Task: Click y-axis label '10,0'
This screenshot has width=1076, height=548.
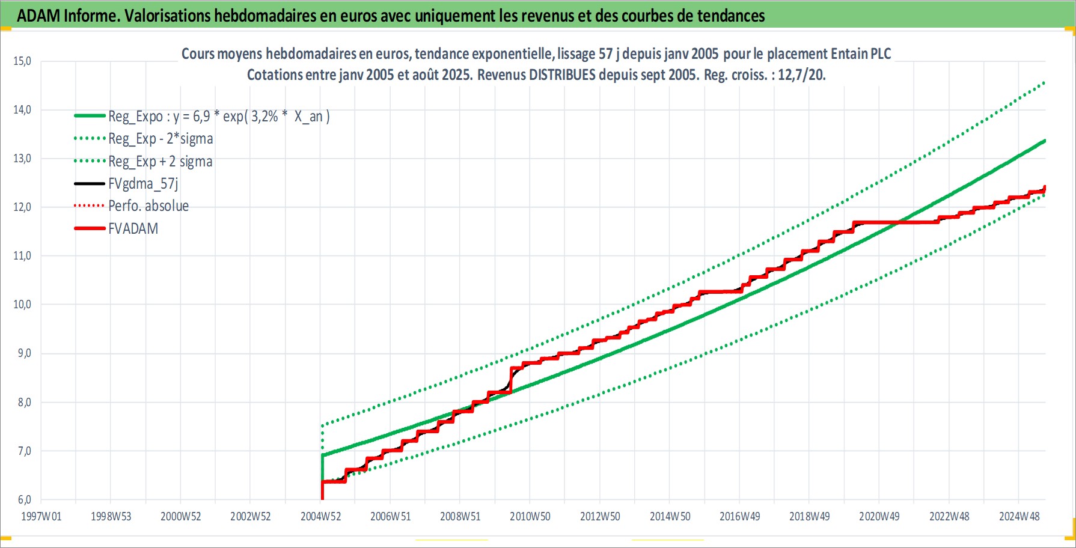Action: (x=22, y=305)
